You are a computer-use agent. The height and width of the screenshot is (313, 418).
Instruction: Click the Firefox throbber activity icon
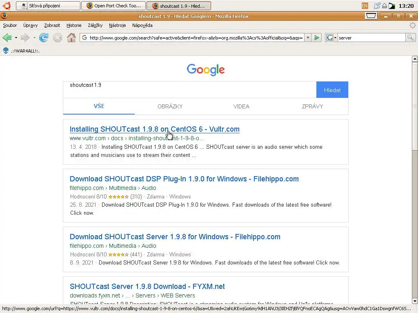[412, 25]
